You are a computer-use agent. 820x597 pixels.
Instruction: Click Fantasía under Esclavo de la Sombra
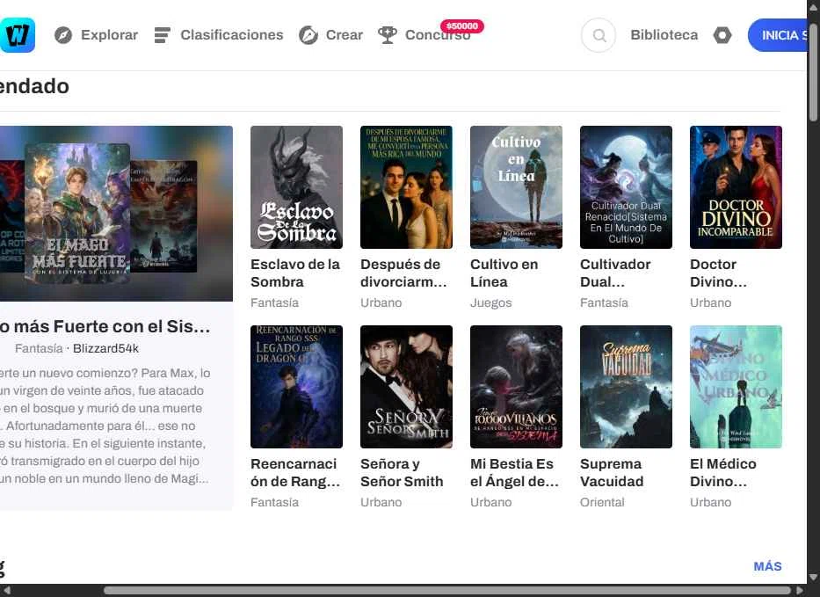[x=274, y=303]
